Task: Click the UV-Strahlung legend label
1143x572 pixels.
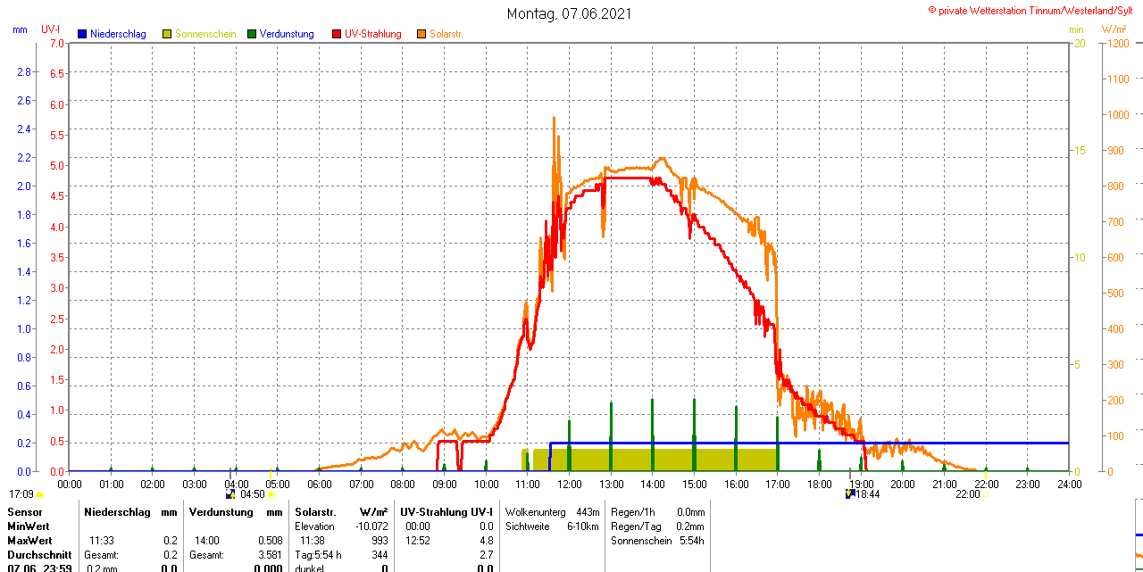Action: 373,34
